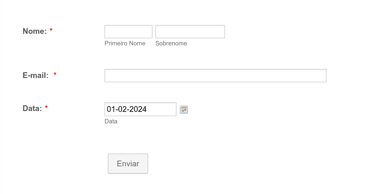Select the E-mail input field
This screenshot has height=194, width=385.
(x=216, y=76)
